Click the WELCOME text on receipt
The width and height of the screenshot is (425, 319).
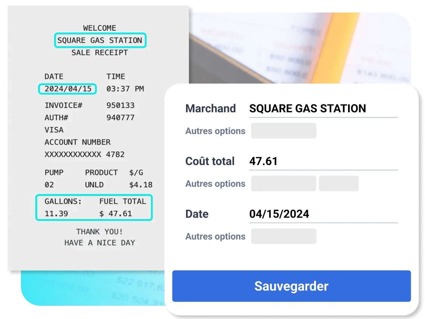[100, 28]
